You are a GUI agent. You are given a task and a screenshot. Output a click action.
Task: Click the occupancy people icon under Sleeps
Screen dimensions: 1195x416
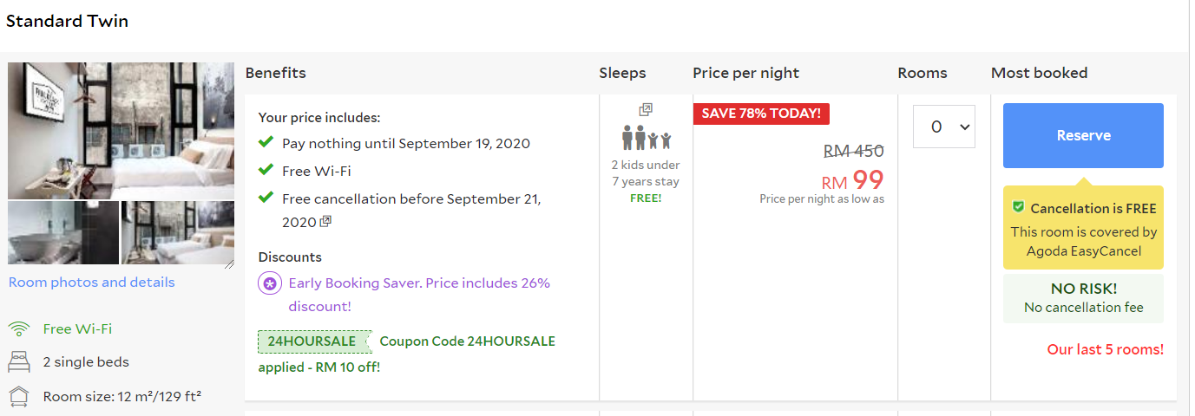(x=646, y=138)
